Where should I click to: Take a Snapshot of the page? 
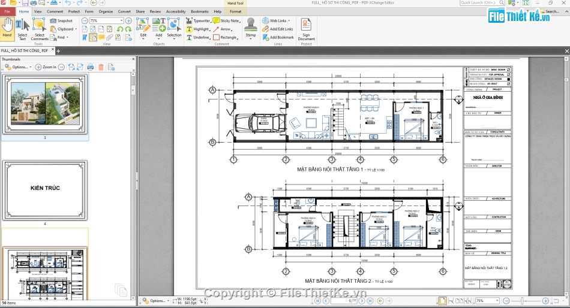tap(62, 20)
